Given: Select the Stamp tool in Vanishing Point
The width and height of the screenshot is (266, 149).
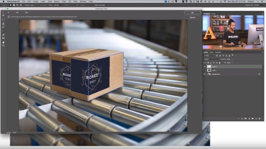Looking at the screenshot, I should (x=3, y=23).
